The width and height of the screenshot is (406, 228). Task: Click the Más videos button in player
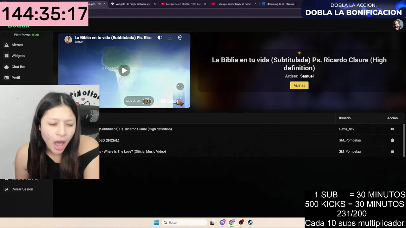pyautogui.click(x=139, y=101)
